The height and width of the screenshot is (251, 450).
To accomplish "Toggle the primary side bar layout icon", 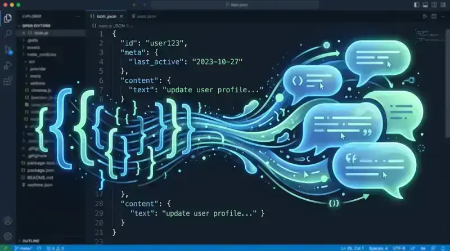I will 416,5.
